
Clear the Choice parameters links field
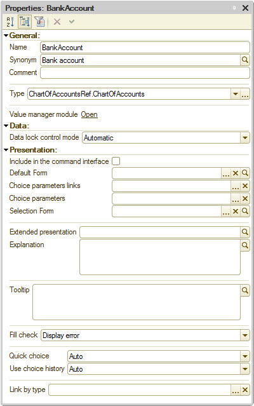pos(245,186)
